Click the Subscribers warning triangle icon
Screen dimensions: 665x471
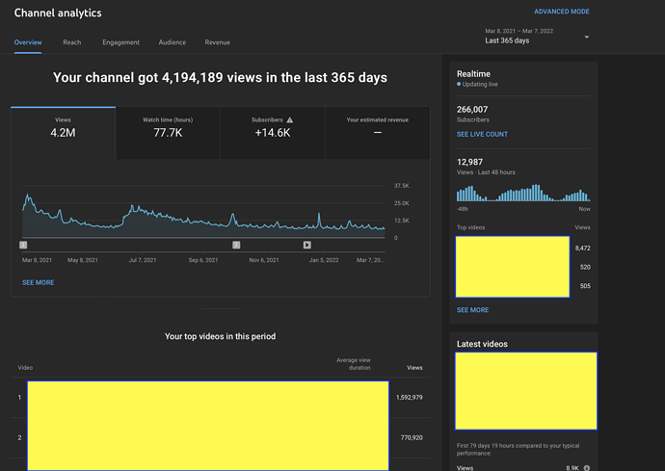(x=290, y=120)
